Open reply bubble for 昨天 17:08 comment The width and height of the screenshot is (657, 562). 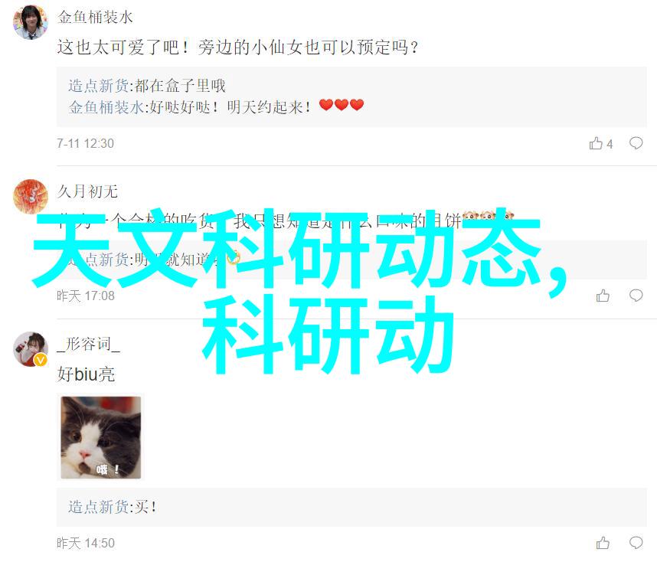coord(636,296)
